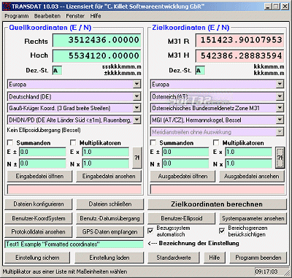This screenshot has width=292, height=278.
Task: Click GPS-Daten empfangen
Action: coord(110,232)
